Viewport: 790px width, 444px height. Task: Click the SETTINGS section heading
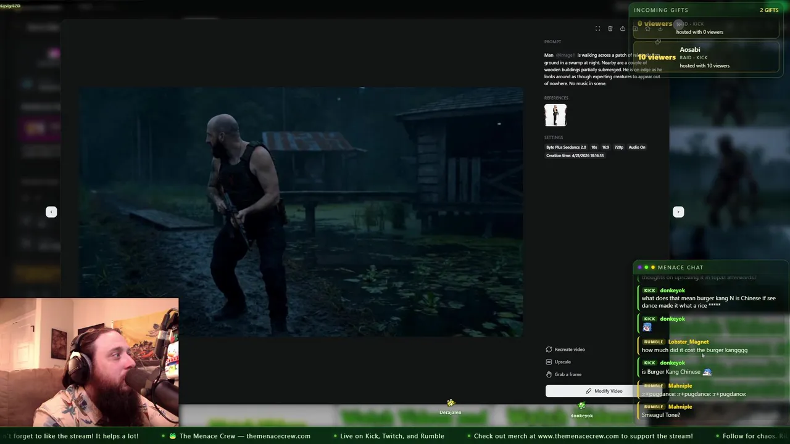(x=554, y=138)
